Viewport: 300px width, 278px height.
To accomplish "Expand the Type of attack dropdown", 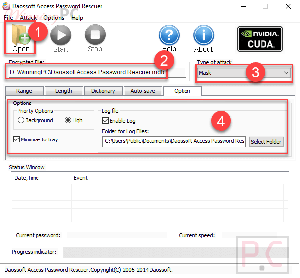I will tap(244, 73).
